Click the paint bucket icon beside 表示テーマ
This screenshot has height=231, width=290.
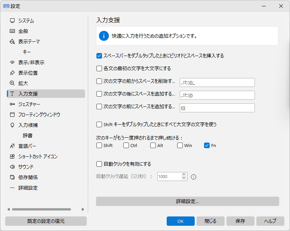(12, 41)
